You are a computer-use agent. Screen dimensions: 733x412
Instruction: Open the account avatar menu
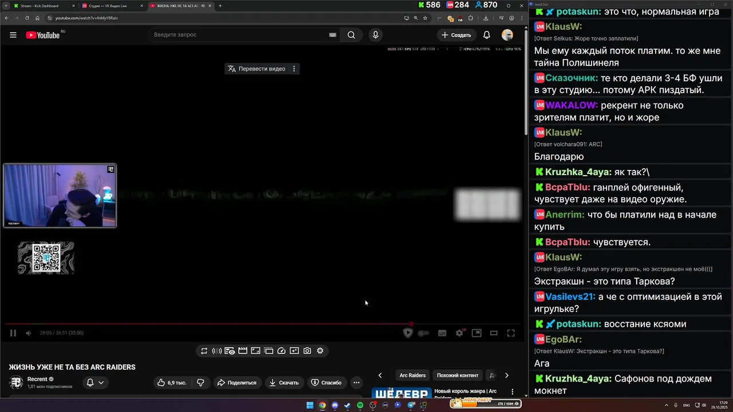[507, 35]
